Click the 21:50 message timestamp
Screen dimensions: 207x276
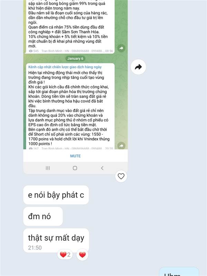coord(35,248)
